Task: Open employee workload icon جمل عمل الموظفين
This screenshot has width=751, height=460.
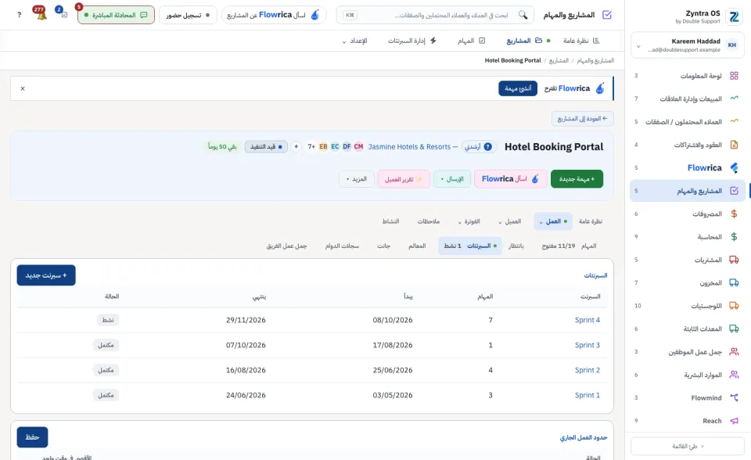Action: [734, 352]
